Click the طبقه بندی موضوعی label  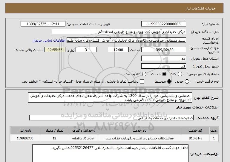coord(203,74)
